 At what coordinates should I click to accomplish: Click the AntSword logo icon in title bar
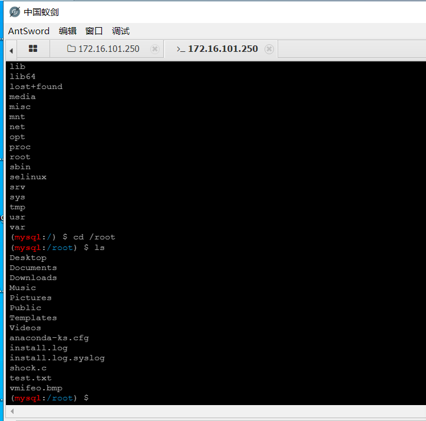(15, 12)
